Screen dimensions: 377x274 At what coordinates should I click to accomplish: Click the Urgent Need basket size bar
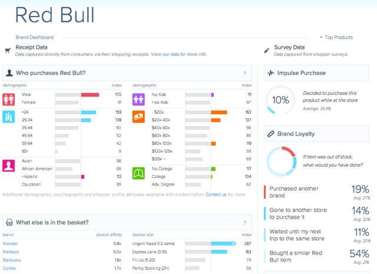[210, 243]
